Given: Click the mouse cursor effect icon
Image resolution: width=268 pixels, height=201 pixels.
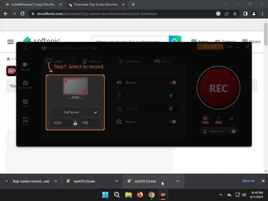Looking at the screenshot, I should (x=119, y=122).
